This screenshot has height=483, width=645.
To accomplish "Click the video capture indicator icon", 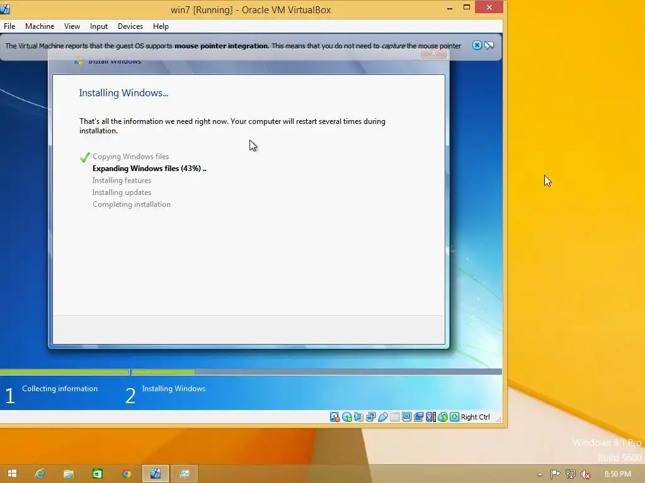I will click(418, 417).
